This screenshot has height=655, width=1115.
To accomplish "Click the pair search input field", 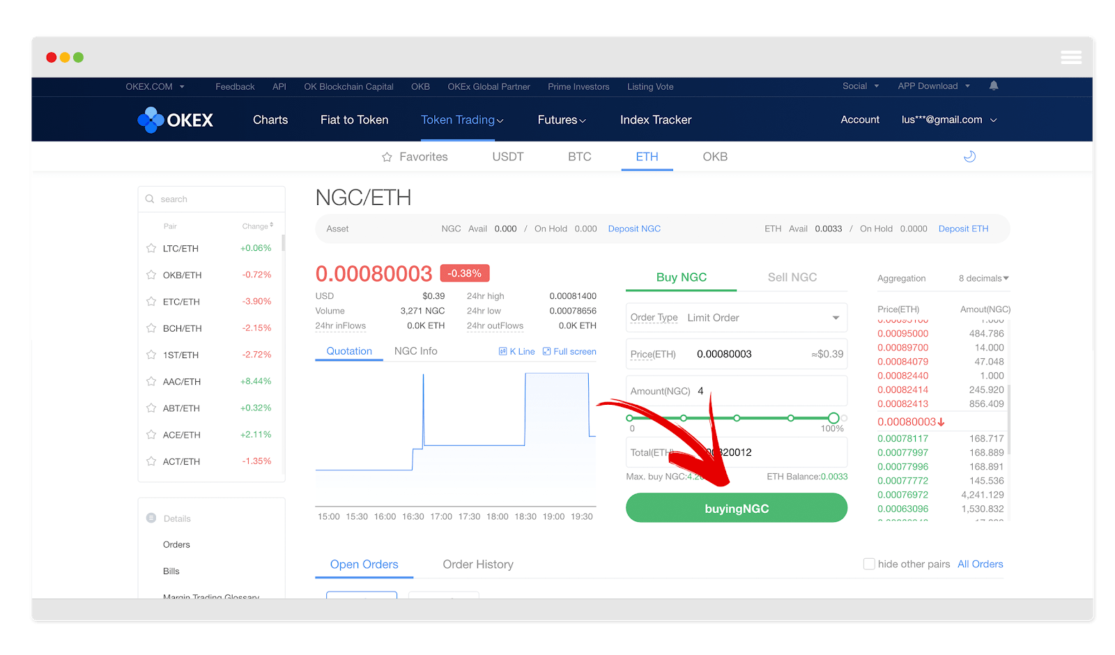I will click(x=212, y=199).
